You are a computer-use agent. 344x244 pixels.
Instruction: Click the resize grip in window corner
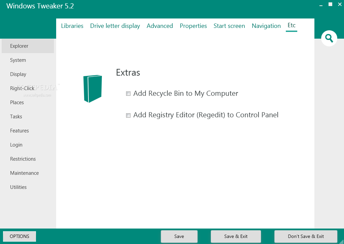tap(341, 242)
